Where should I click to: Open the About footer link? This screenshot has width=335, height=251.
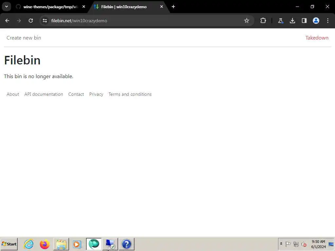pos(13,94)
